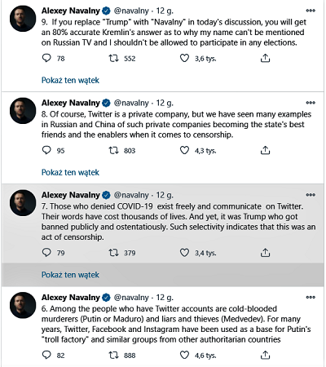The height and width of the screenshot is (367, 326).
Task: Retweet the tweet with 552 retweets
Action: (113, 58)
